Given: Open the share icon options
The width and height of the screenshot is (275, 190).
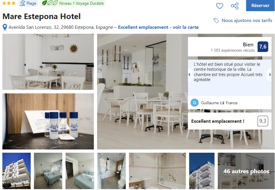Looking at the screenshot, I should [x=235, y=6].
